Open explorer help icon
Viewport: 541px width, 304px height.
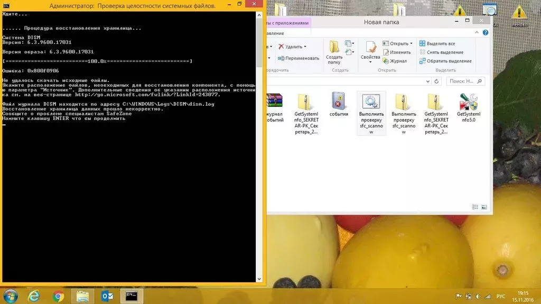(486, 32)
